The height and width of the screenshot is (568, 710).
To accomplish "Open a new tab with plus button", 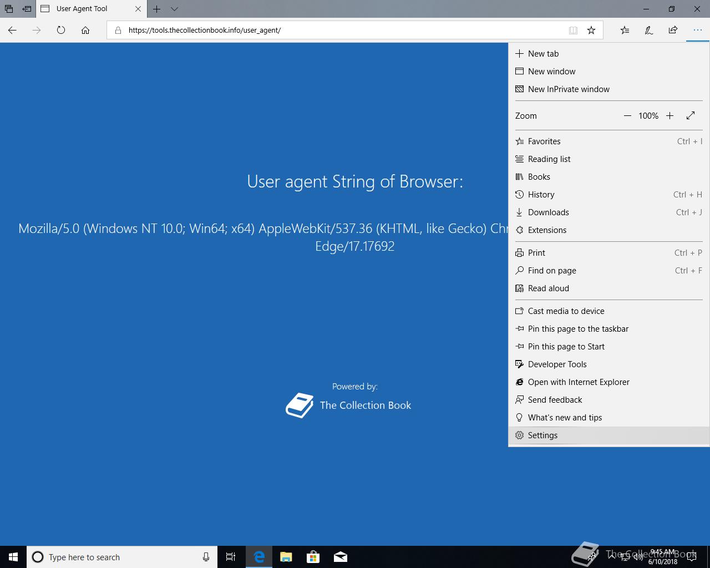I will tap(157, 9).
